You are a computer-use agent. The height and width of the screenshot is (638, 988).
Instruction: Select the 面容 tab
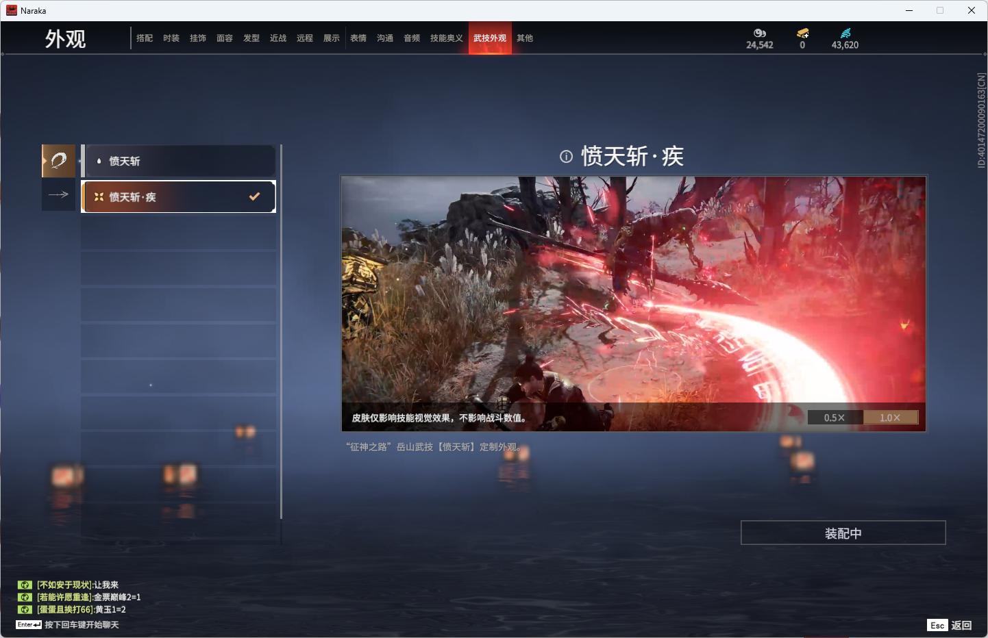pos(225,38)
